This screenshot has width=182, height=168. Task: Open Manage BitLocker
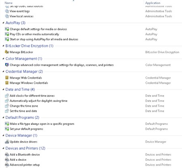(21, 52)
